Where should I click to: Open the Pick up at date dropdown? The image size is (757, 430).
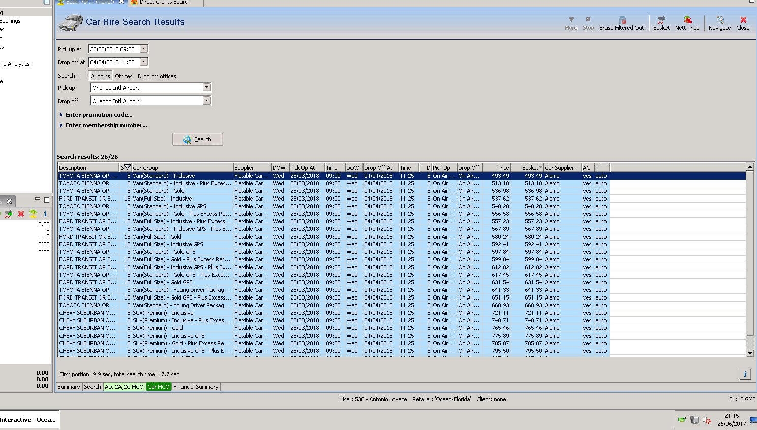tap(144, 49)
